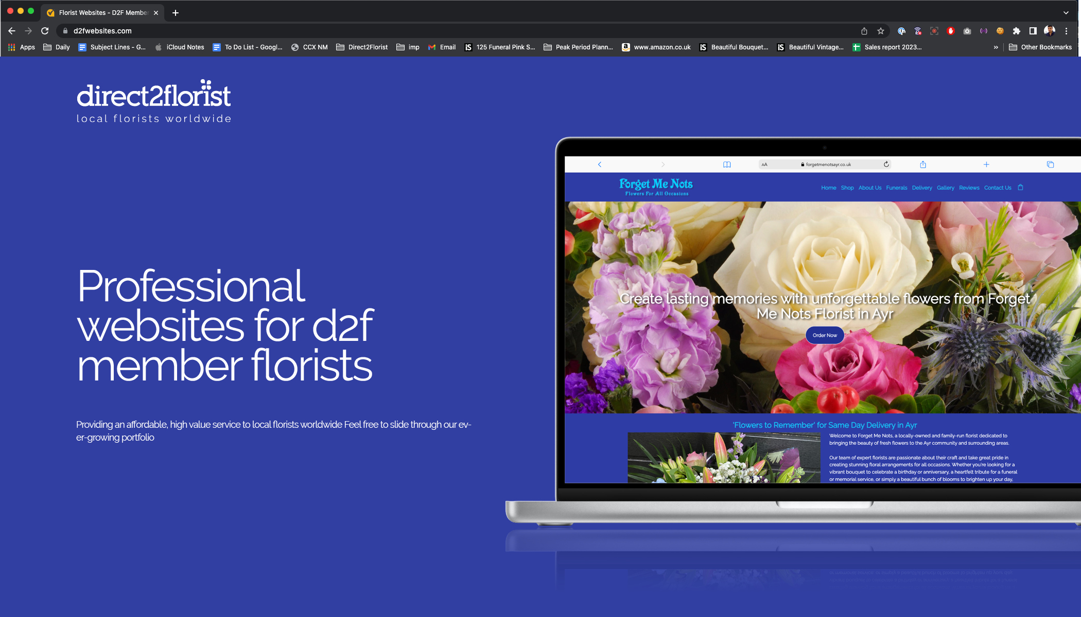Click the padlock site info icon
This screenshot has height=617, width=1081.
[x=65, y=31]
